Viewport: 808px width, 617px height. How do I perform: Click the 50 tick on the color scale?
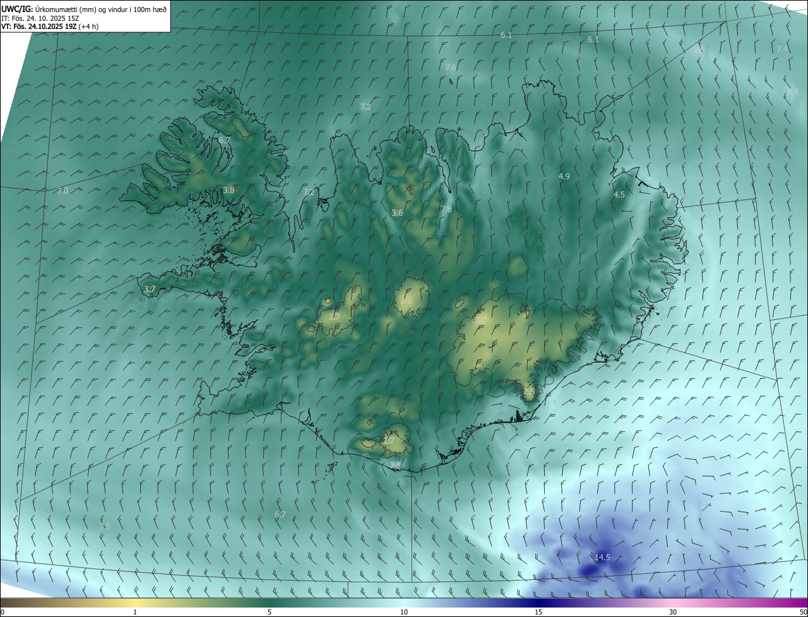coord(803,612)
